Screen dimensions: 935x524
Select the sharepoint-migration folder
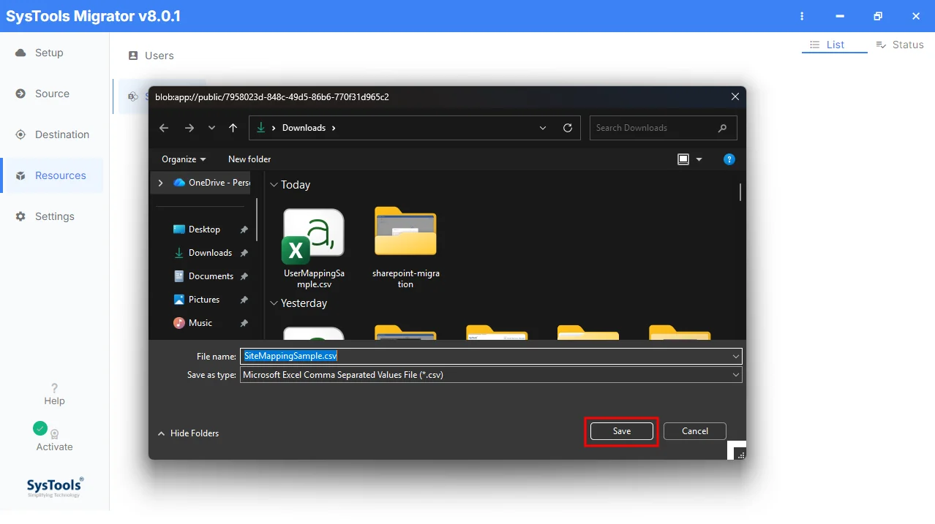click(405, 248)
